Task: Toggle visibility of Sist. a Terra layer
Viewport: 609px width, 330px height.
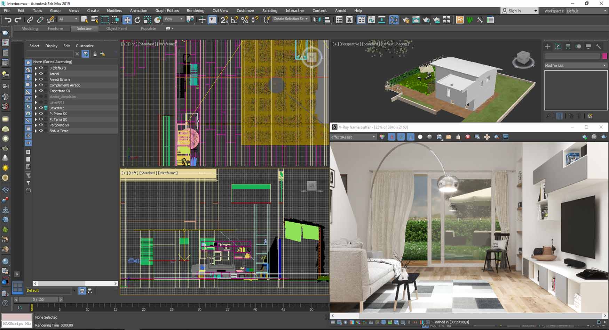Action: (41, 131)
